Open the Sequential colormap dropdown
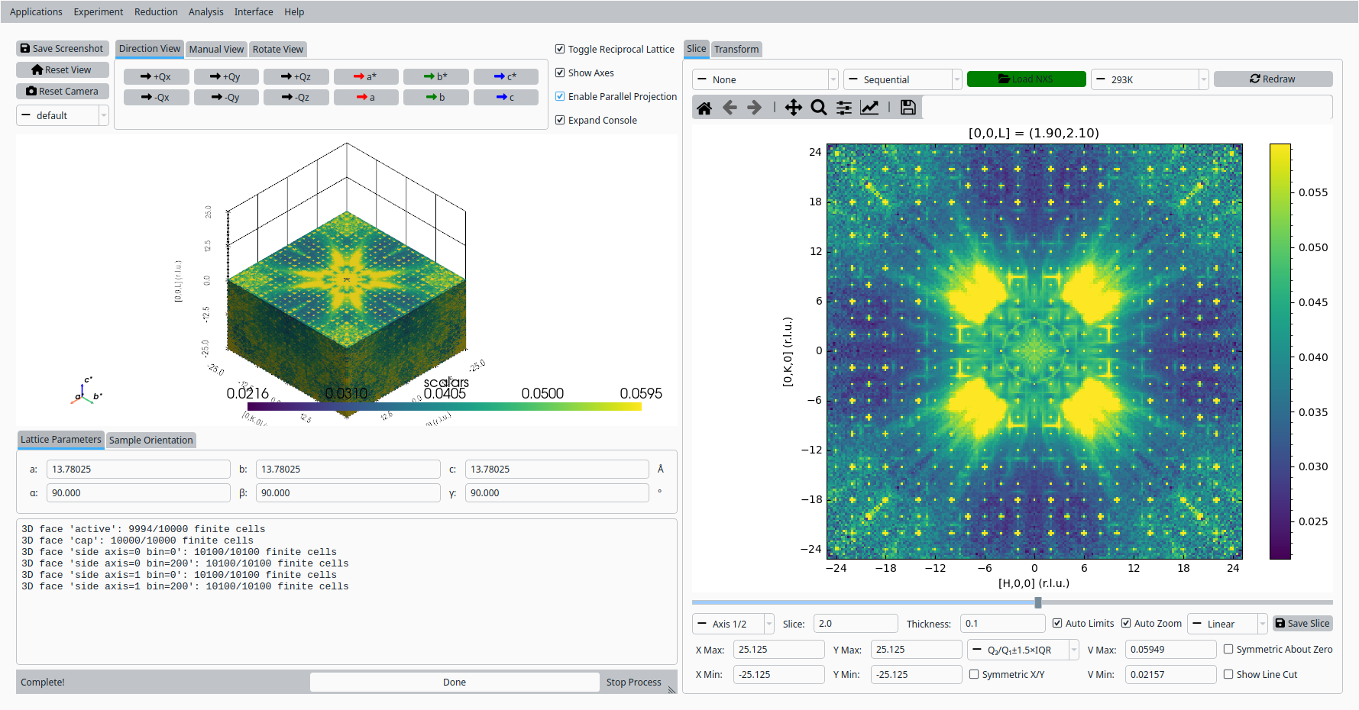This screenshot has height=710, width=1359. click(x=902, y=79)
